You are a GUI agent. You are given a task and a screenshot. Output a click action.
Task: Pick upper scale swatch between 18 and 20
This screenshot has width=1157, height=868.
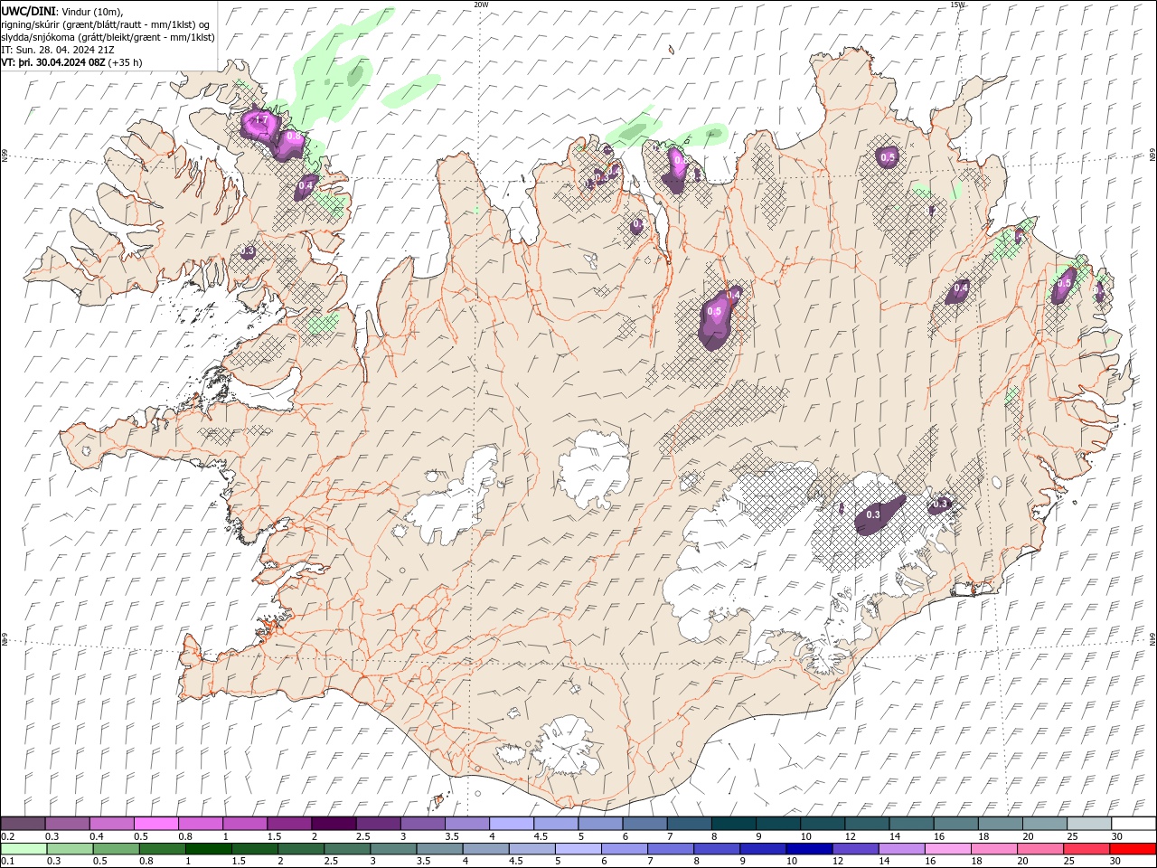point(1000,823)
